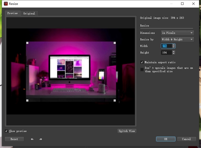Focus the Width input field
201x148 pixels.
(166, 46)
